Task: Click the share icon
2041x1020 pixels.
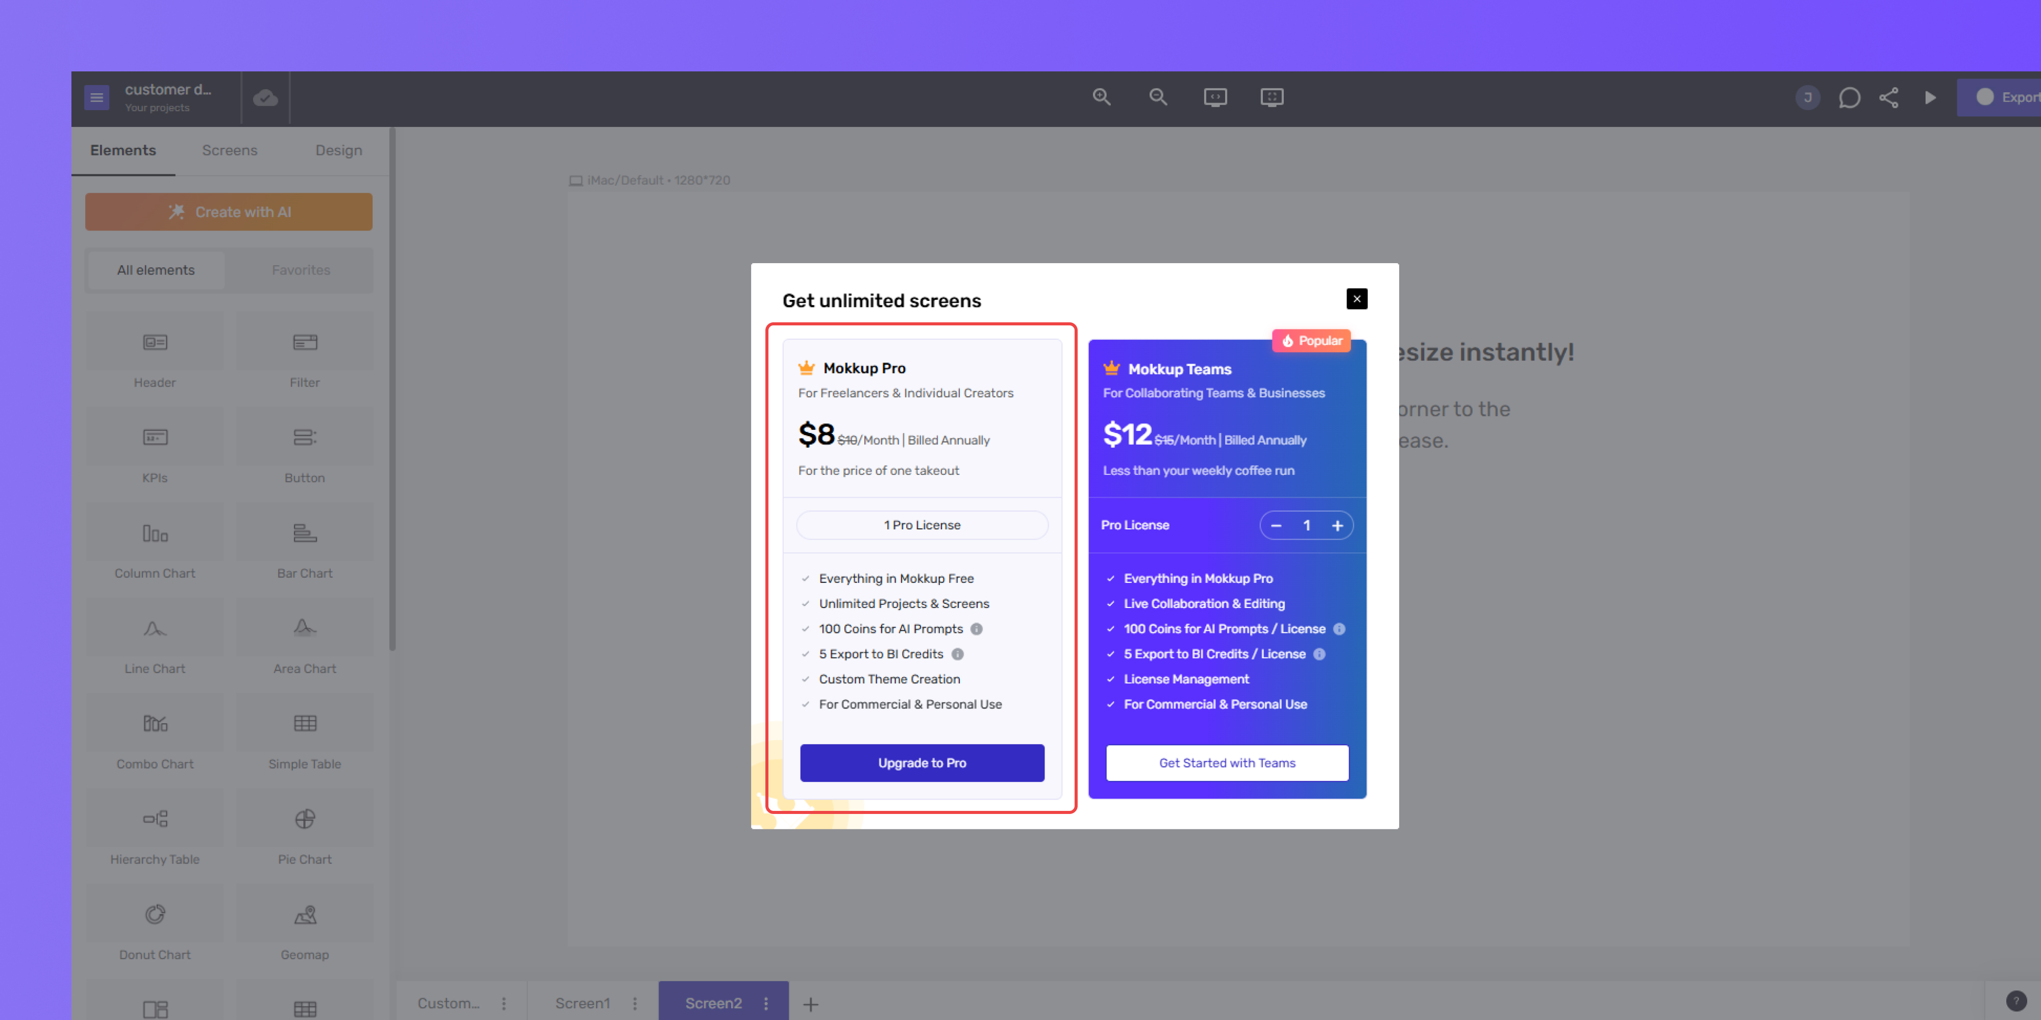Action: point(1889,97)
